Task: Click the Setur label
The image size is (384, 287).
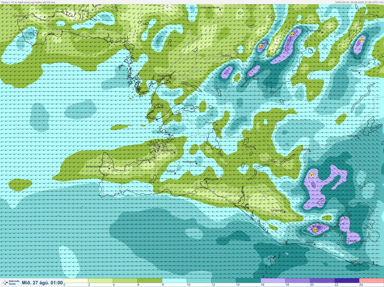Action: click(x=356, y=71)
